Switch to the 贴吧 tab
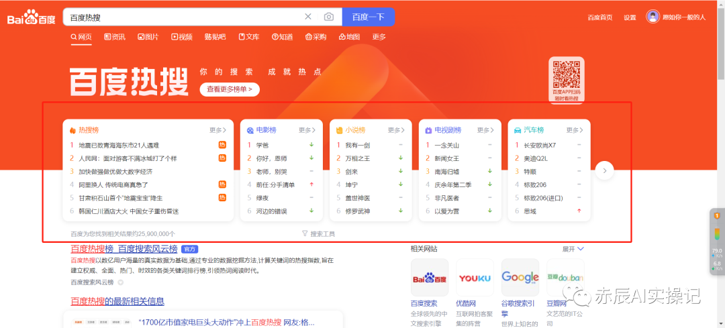Image resolution: width=725 pixels, height=328 pixels. pos(215,37)
